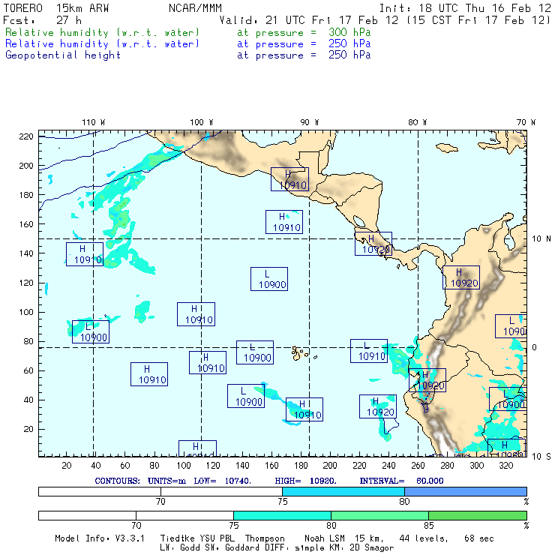Click the equator '0' latitude label
The width and height of the screenshot is (555, 555).
point(534,347)
